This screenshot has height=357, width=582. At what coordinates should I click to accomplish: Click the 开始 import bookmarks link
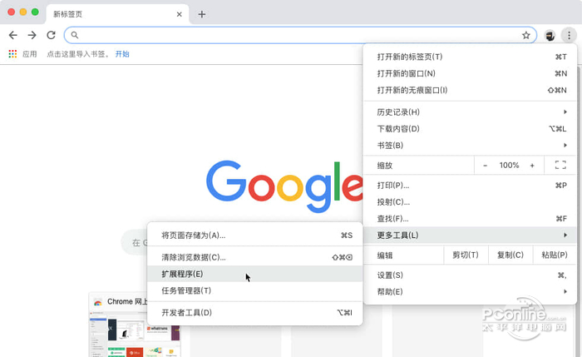122,54
